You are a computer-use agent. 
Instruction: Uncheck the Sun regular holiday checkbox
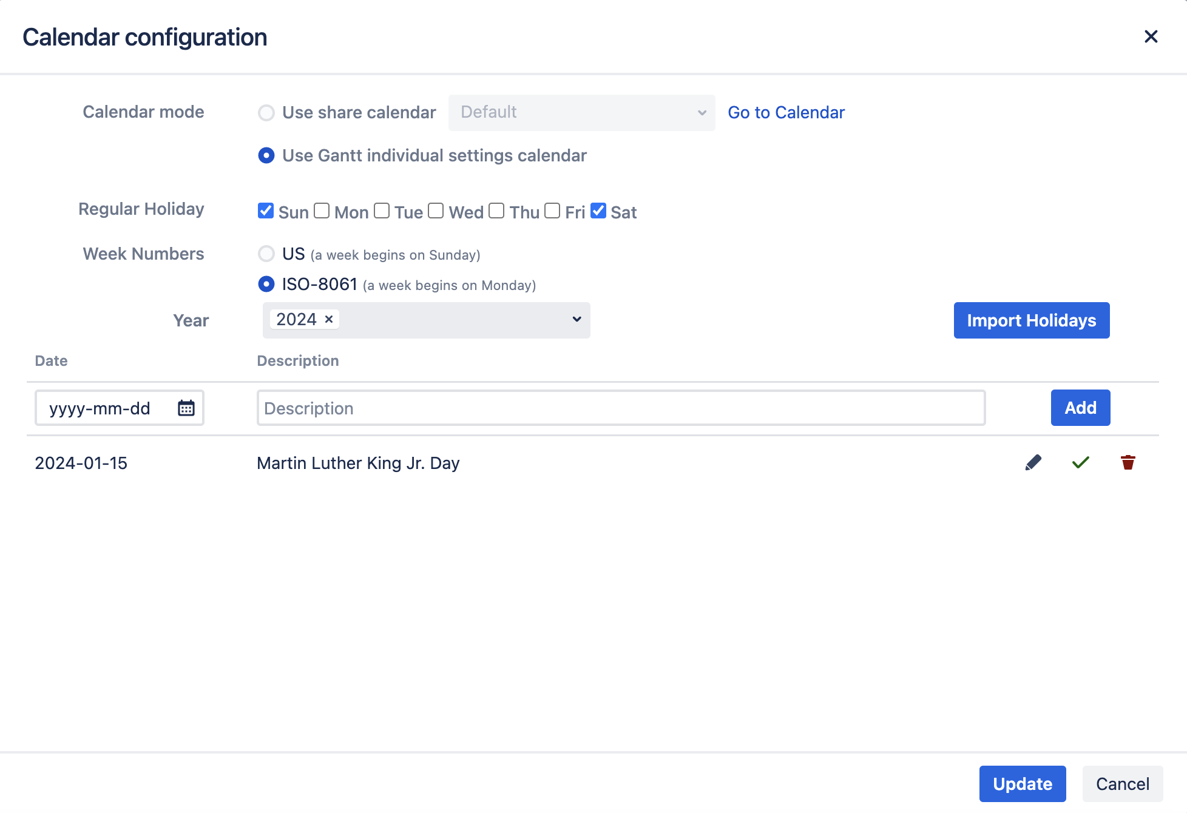[x=266, y=211]
